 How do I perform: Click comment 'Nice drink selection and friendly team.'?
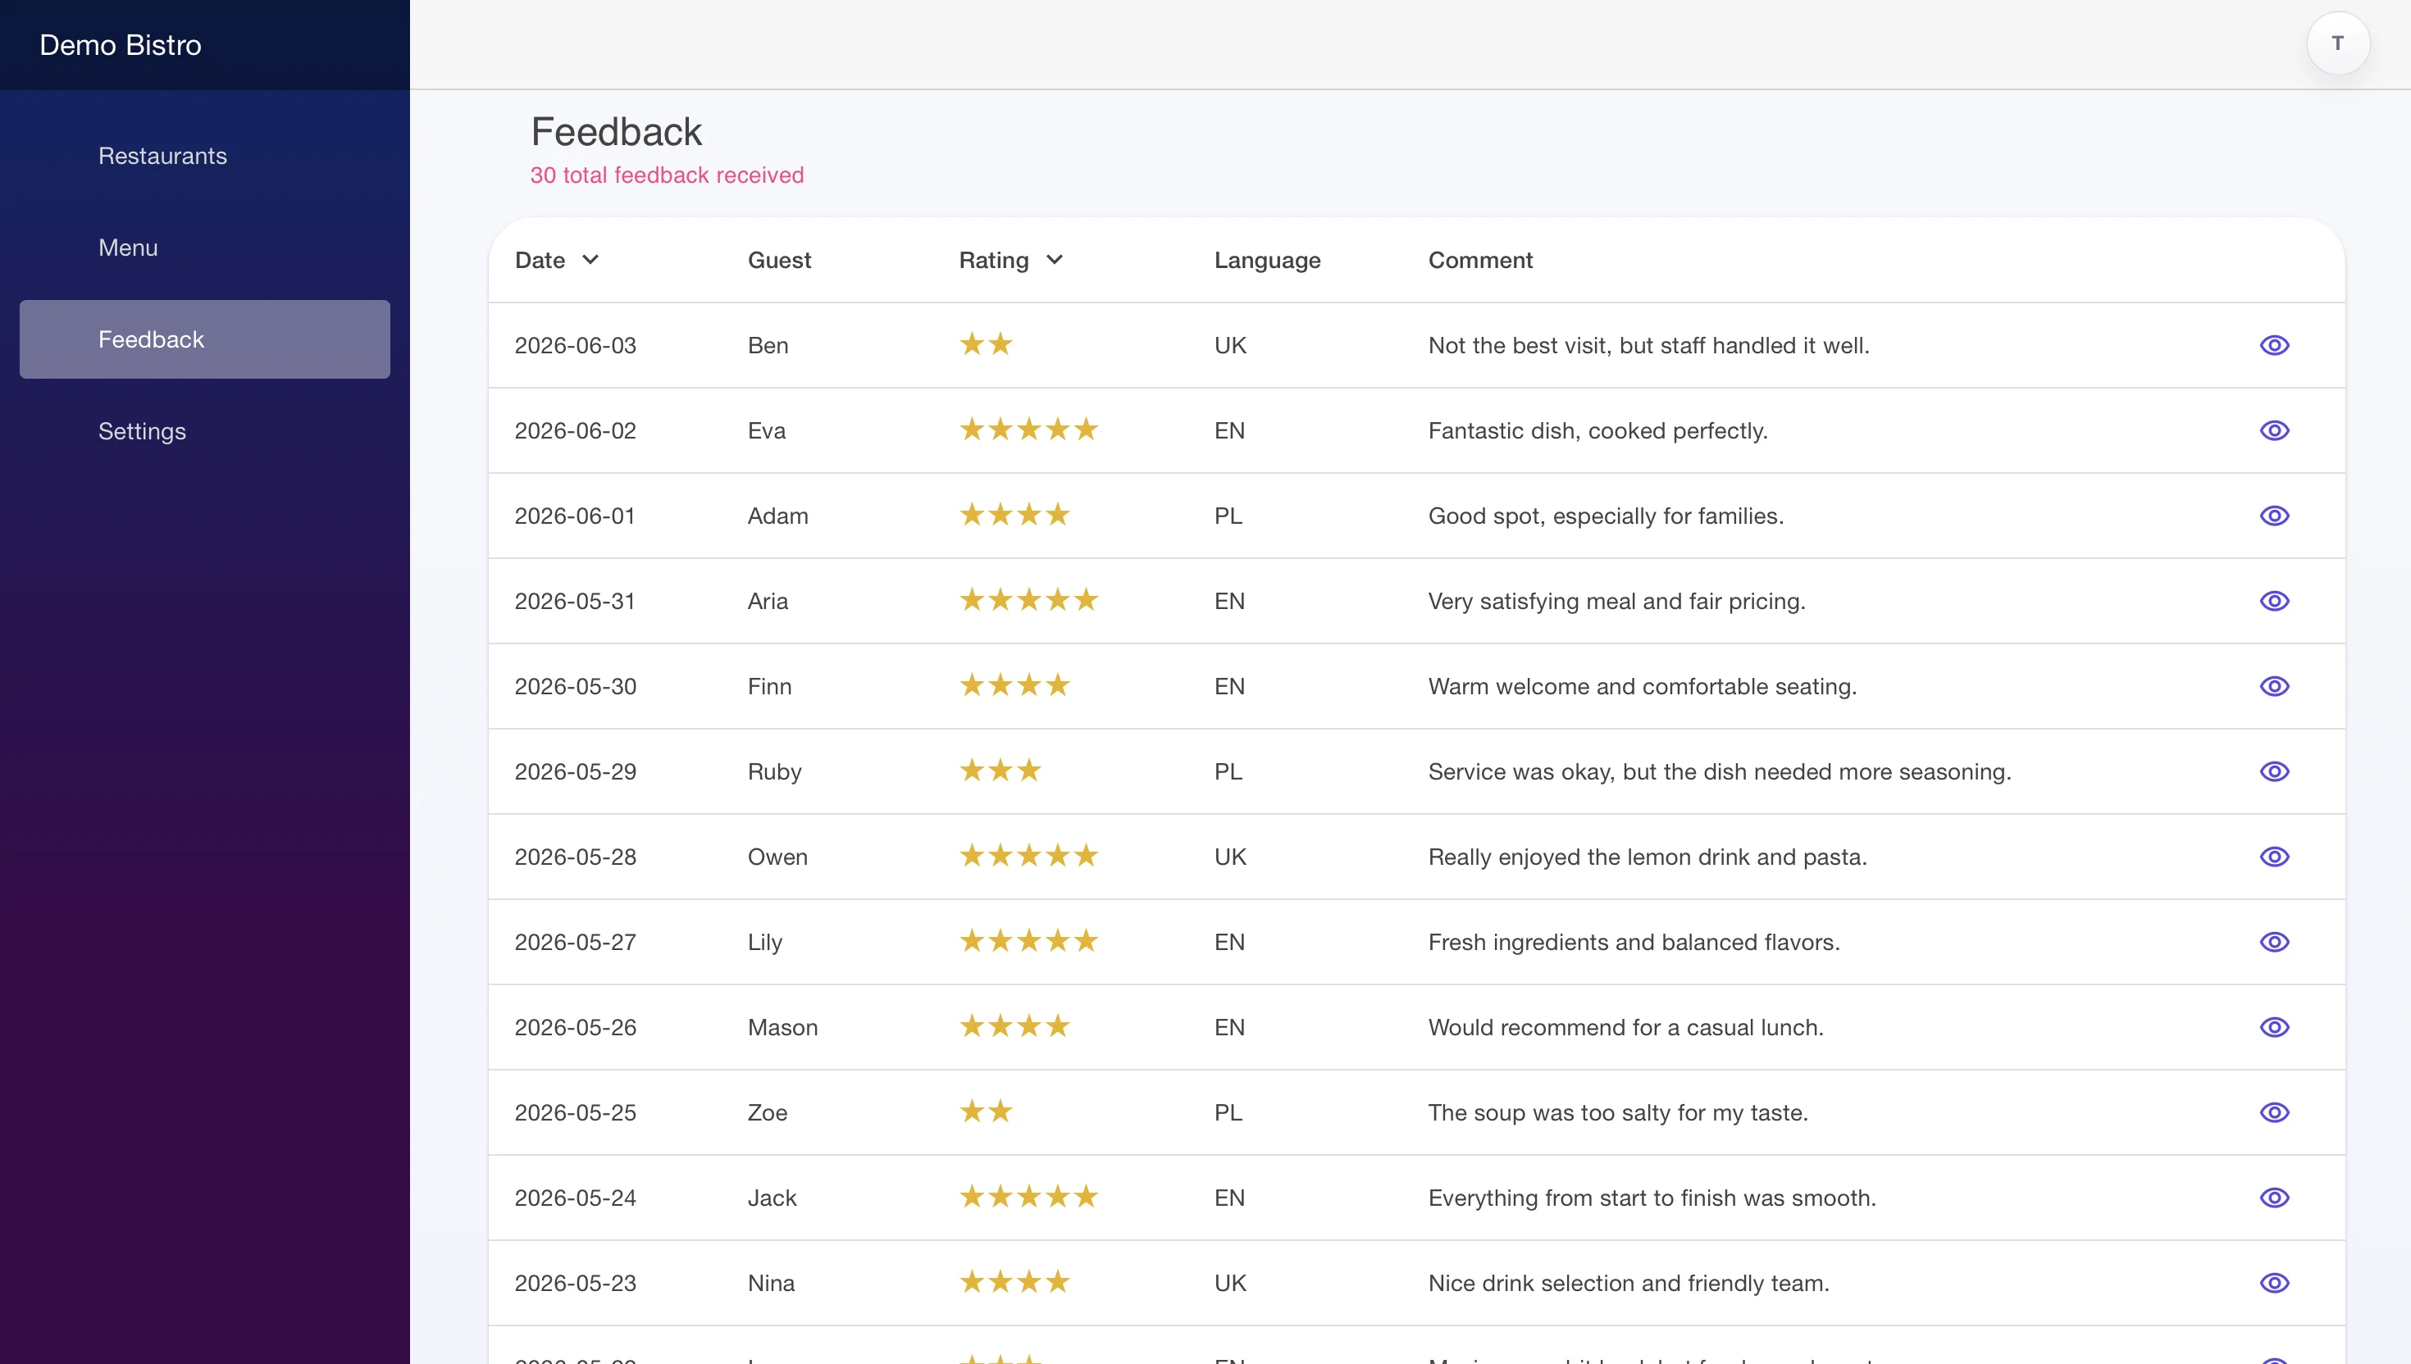1629,1283
